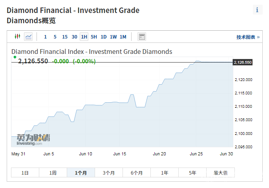Select the 1D chart interval

point(104,37)
